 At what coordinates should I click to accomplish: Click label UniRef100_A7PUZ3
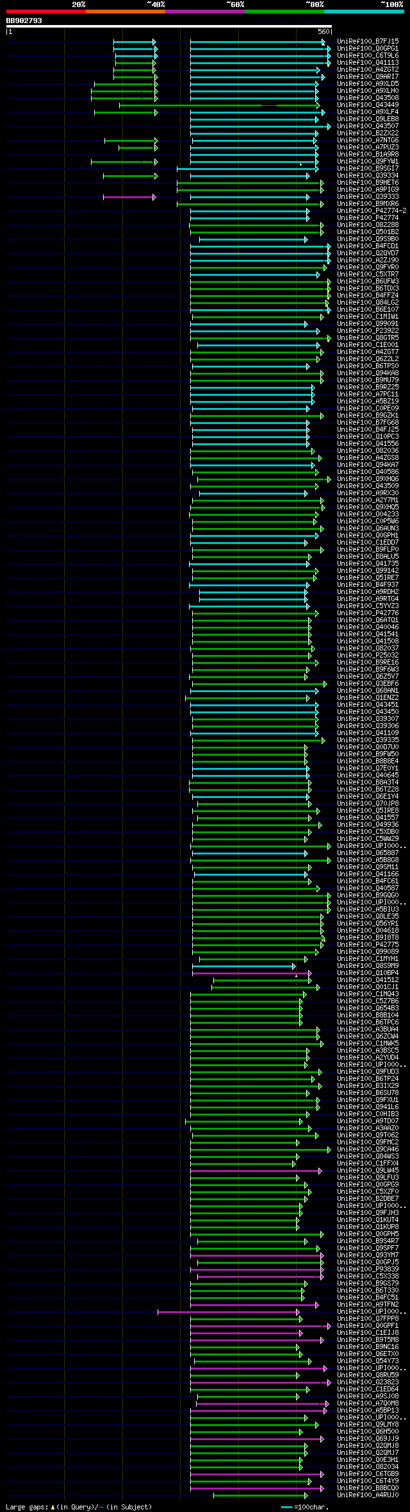click(368, 147)
